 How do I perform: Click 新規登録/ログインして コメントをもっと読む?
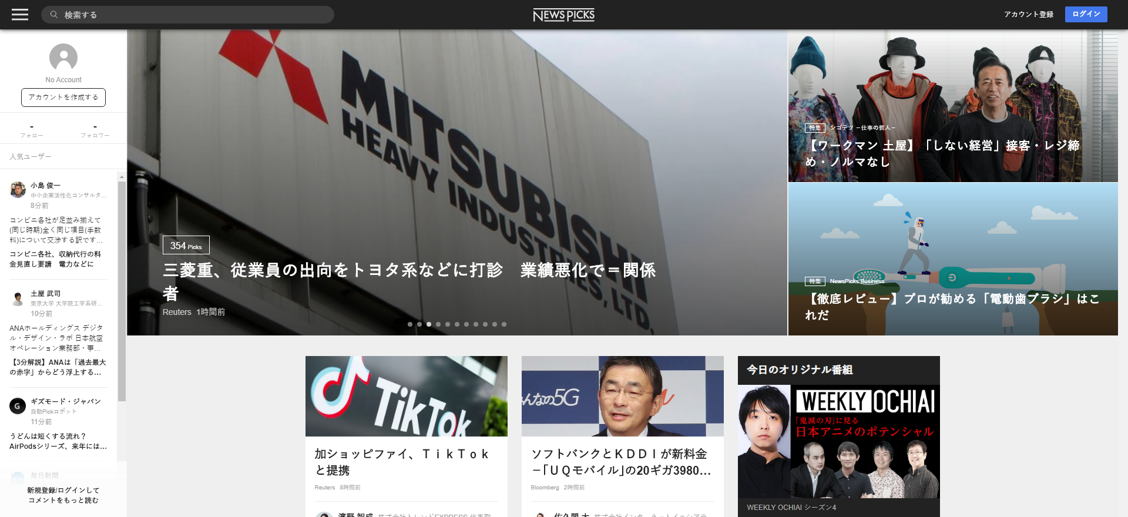63,495
